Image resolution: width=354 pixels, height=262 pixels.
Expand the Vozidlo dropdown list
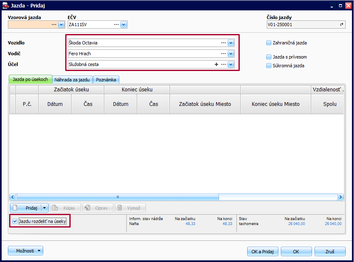tap(231, 43)
